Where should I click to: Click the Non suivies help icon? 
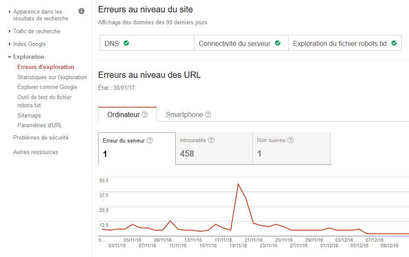point(290,140)
